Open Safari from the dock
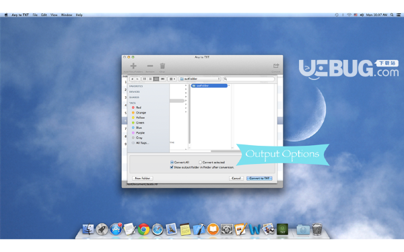The width and height of the screenshot is (404, 252). point(158,229)
